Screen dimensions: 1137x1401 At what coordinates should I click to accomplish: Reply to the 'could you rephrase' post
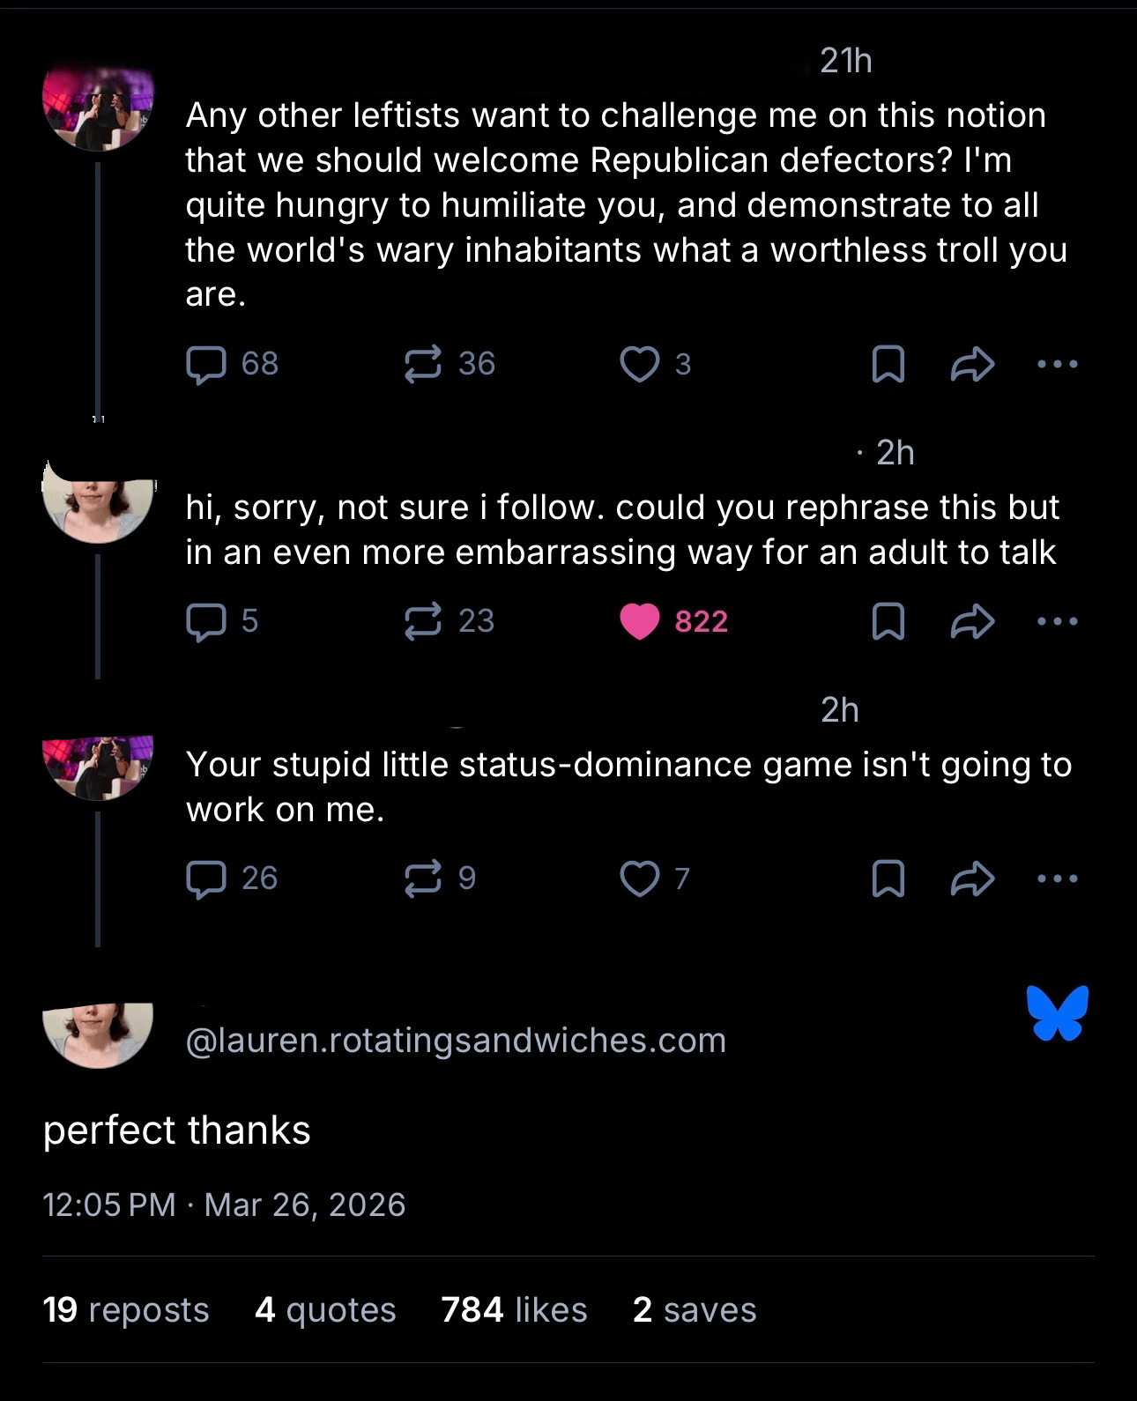205,621
